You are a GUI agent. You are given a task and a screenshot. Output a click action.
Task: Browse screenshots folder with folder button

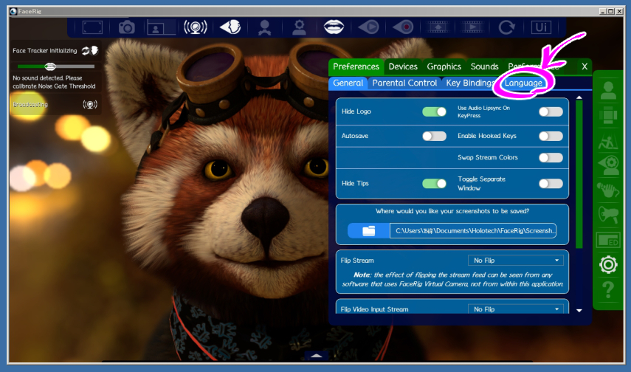pos(368,231)
